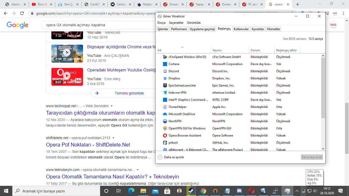Image resolution: width=349 pixels, height=196 pixels.
Task: Click the pritunl icon in startup list
Action: coord(165,143)
